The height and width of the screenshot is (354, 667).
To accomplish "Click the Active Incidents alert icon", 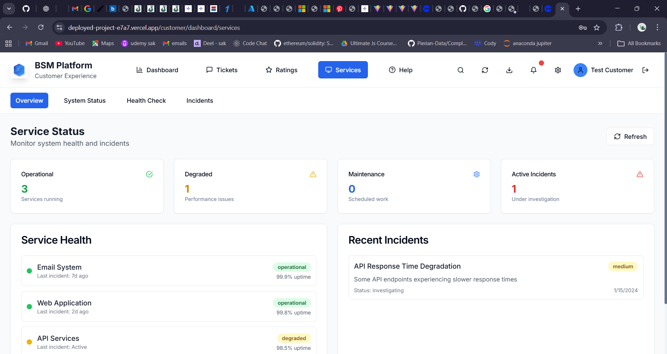I will (640, 174).
